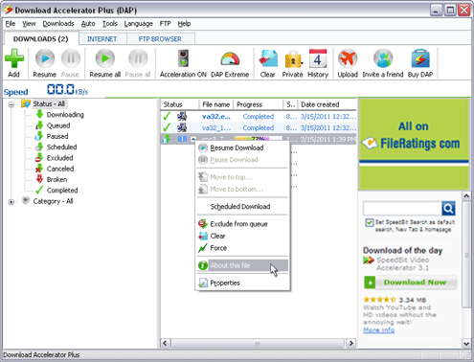Sort by the Progress column header
The height and width of the screenshot is (362, 474).
[x=258, y=104]
